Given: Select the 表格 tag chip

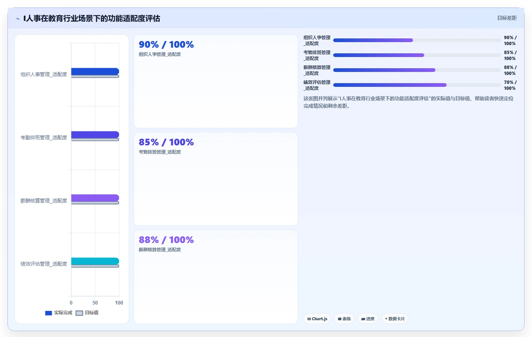Looking at the screenshot, I should (x=344, y=319).
